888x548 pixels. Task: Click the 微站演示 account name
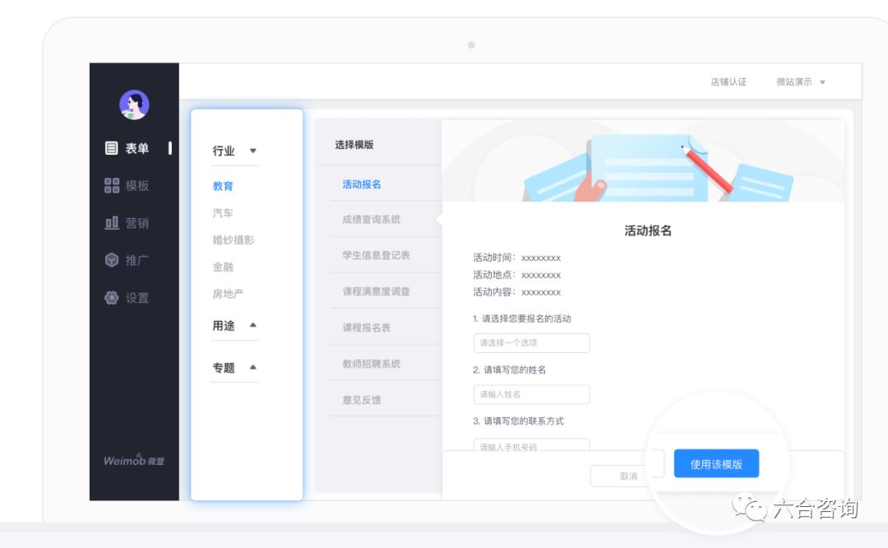(x=794, y=82)
